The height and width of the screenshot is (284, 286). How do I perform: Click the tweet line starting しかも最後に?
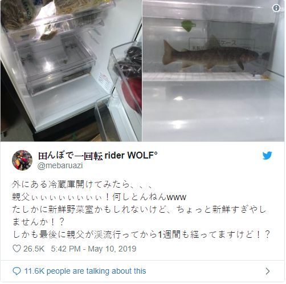click(x=141, y=234)
